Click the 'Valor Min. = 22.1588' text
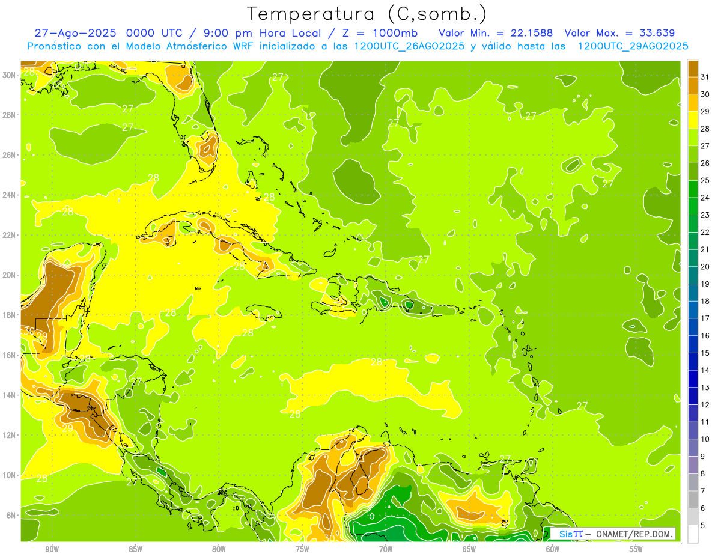 click(496, 33)
